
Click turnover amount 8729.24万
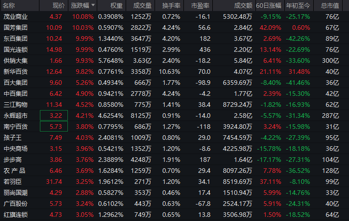(238, 105)
